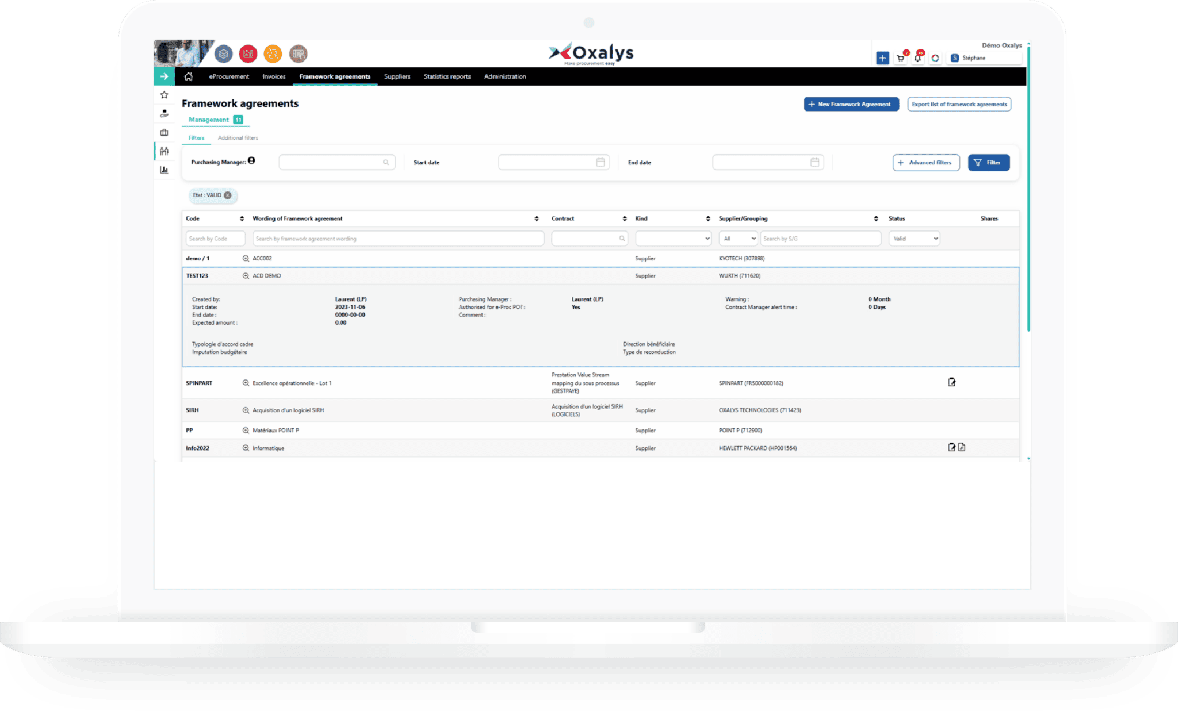Screen dimensions: 1178x711
Task: Switch to the Additional filters tab
Action: 238,138
